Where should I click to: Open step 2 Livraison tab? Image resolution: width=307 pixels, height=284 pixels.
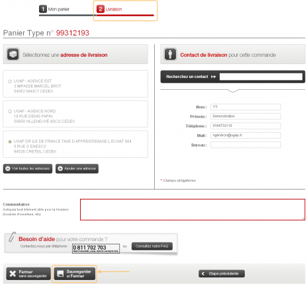click(109, 9)
